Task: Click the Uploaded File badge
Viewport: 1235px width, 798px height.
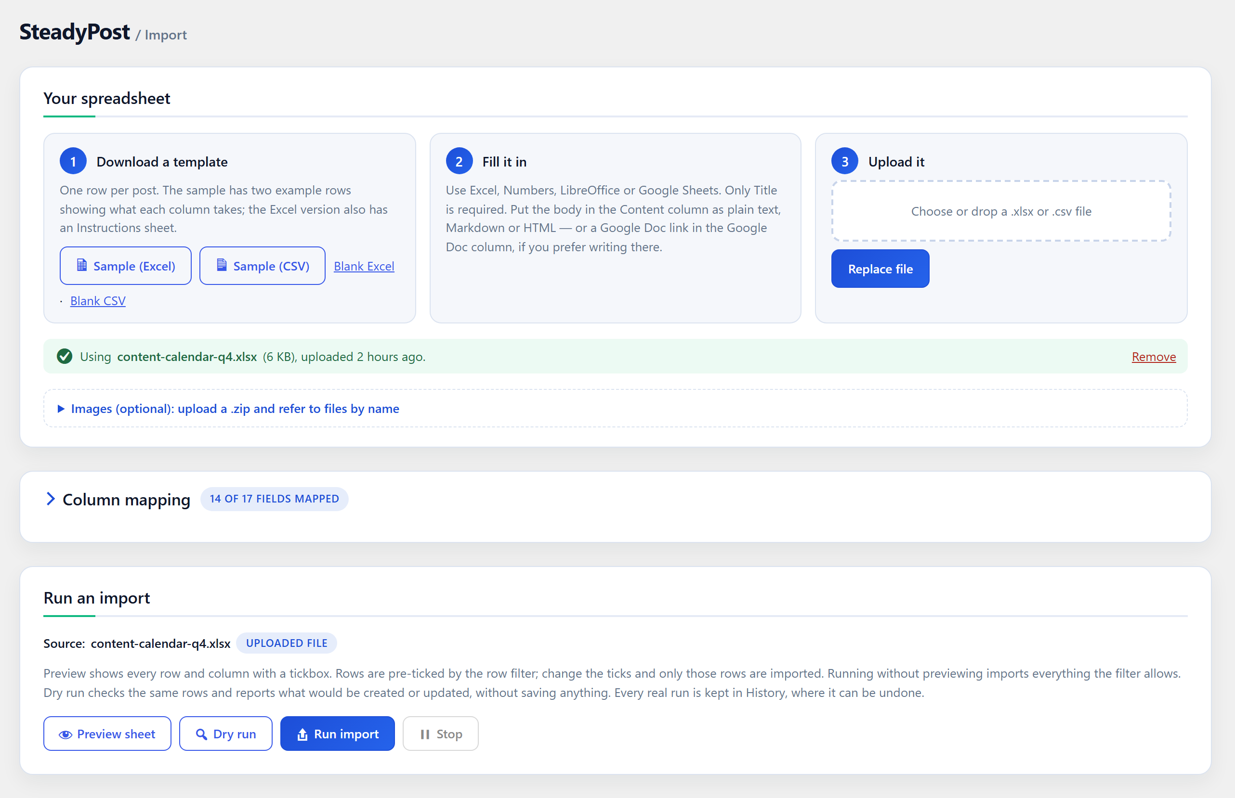Action: click(286, 643)
